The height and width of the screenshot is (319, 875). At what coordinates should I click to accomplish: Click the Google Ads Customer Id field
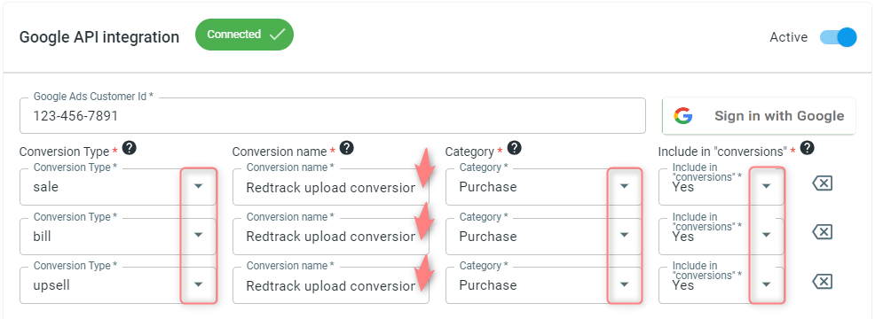[333, 116]
